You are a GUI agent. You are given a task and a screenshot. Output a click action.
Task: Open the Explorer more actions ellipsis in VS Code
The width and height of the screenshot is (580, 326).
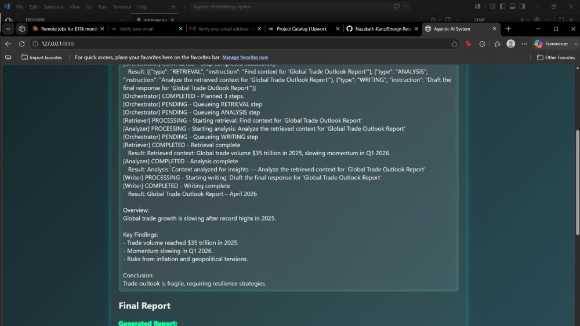[x=122, y=20]
